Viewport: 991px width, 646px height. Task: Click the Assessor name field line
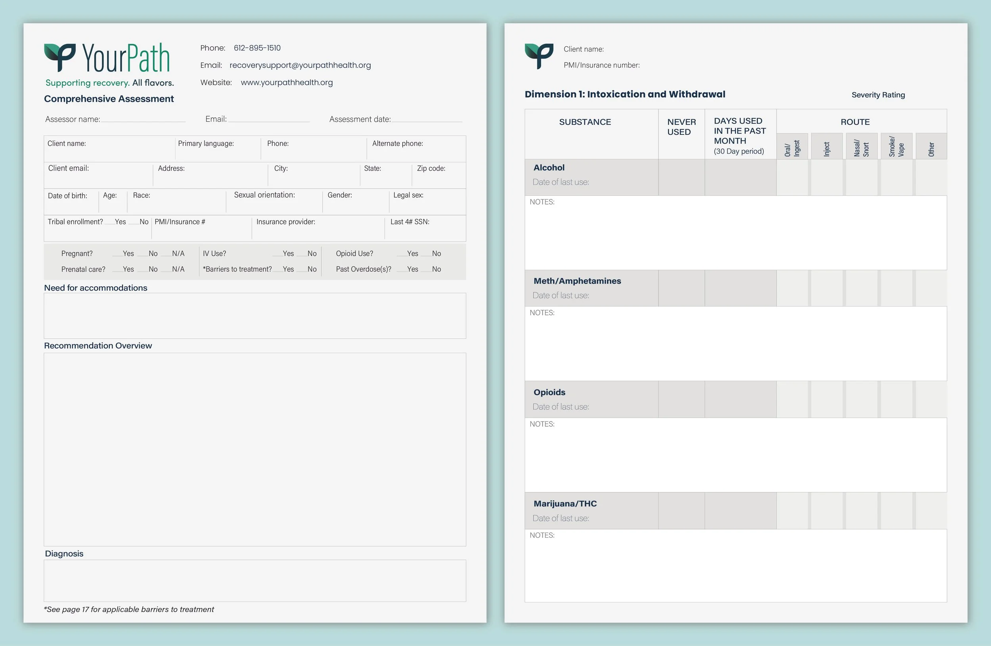(143, 119)
